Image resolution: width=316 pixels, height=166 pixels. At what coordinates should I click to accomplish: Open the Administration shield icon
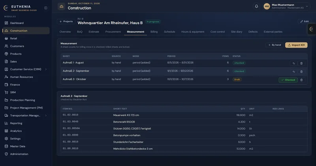tap(6, 154)
